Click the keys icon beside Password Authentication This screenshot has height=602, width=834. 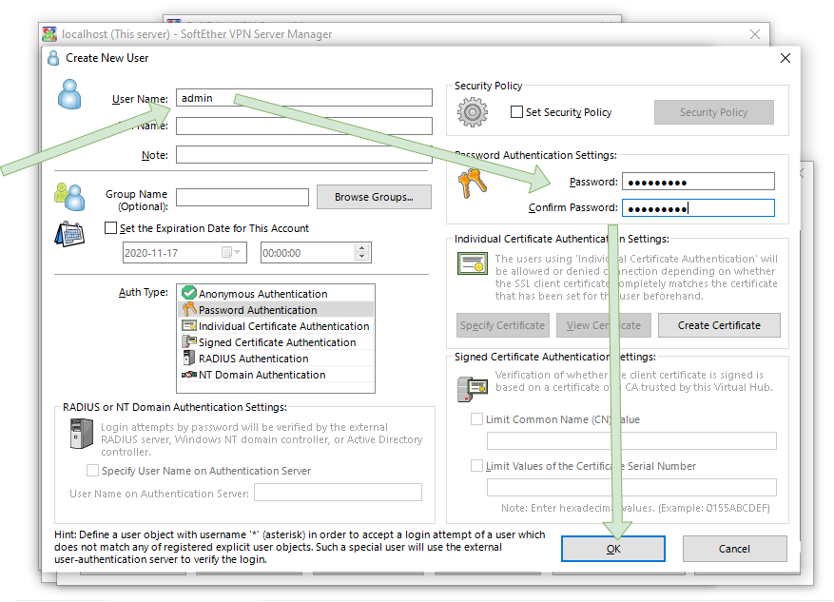tap(189, 309)
